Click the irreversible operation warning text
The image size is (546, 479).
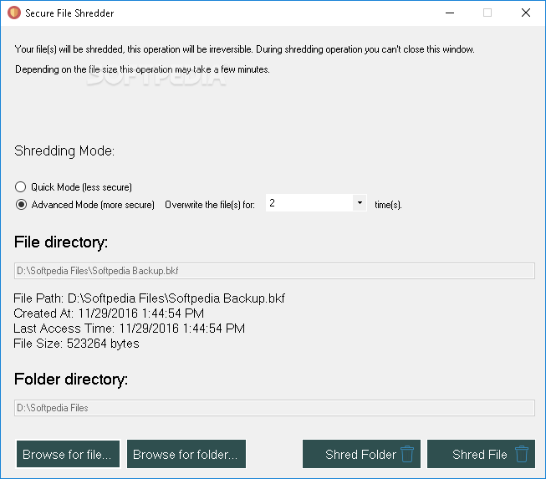coord(244,49)
